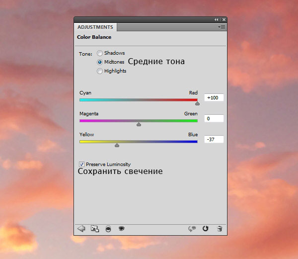
Task: View previous state icon
Action: pyautogui.click(x=192, y=229)
